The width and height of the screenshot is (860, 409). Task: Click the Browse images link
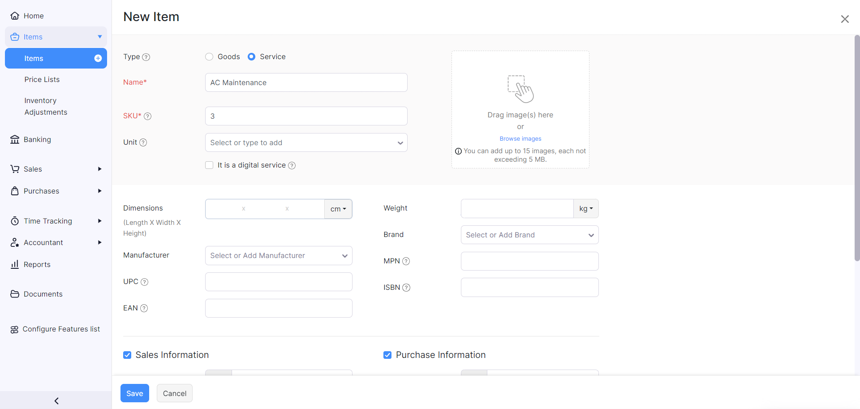pos(520,138)
